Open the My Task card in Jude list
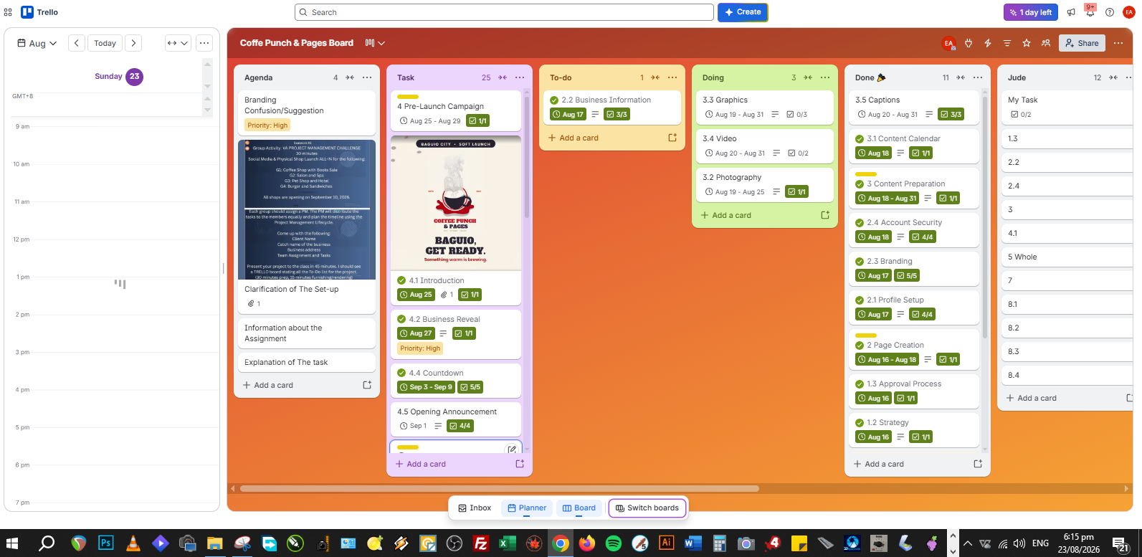Image resolution: width=1142 pixels, height=557 pixels. 1067,107
